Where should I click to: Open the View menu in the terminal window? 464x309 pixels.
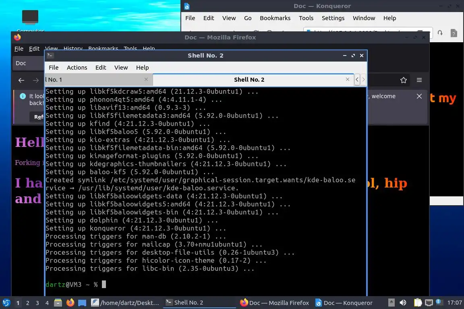point(121,68)
